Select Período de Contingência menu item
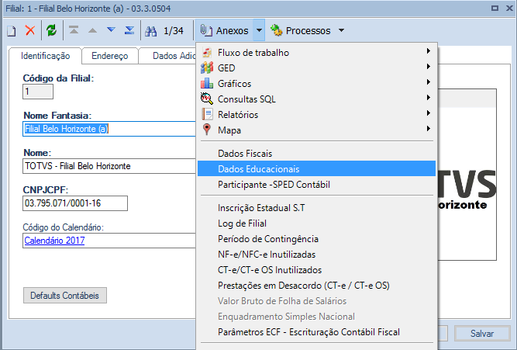 click(316, 239)
